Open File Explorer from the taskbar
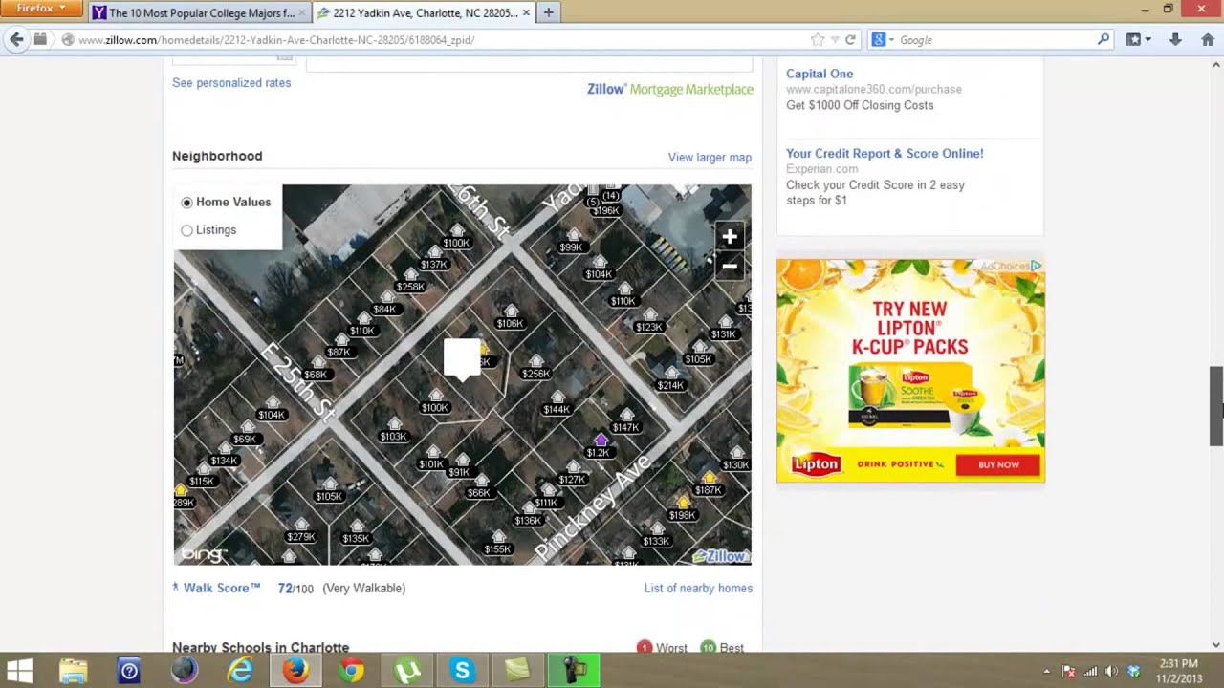1224x688 pixels. coord(74,671)
